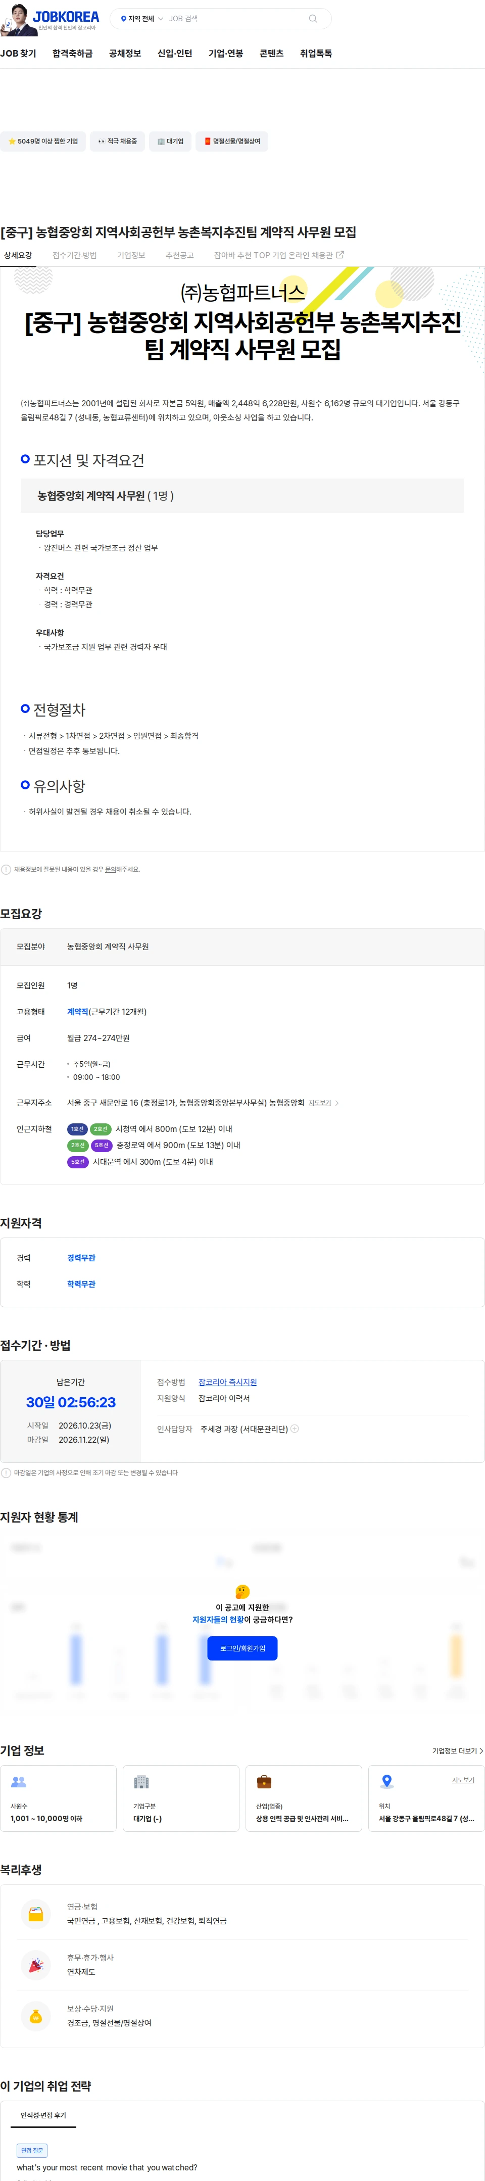
Task: Open 잡아바 추천 TOP 기업 온라인 채용관 link
Action: point(278,255)
